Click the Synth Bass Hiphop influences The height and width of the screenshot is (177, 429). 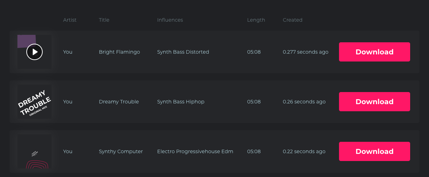pyautogui.click(x=181, y=102)
